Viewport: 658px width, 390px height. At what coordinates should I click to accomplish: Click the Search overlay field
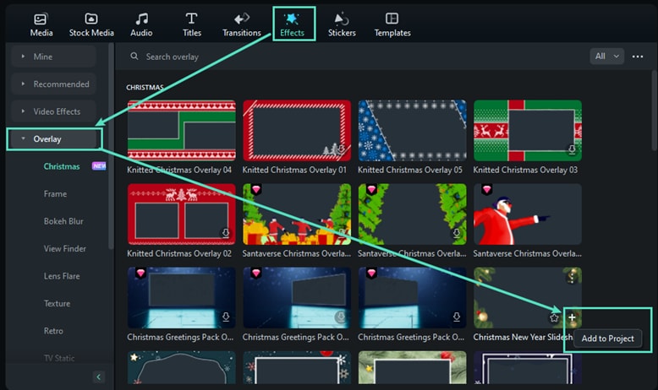(x=172, y=57)
